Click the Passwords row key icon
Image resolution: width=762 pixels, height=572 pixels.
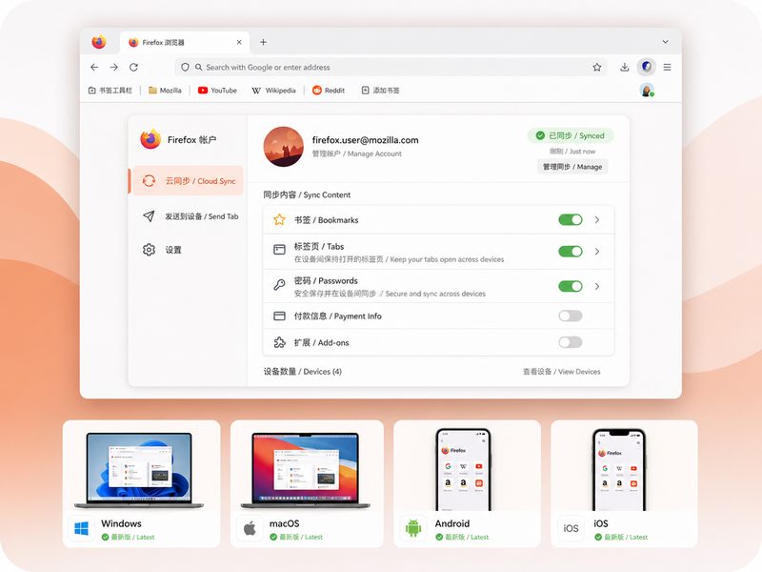click(x=279, y=285)
